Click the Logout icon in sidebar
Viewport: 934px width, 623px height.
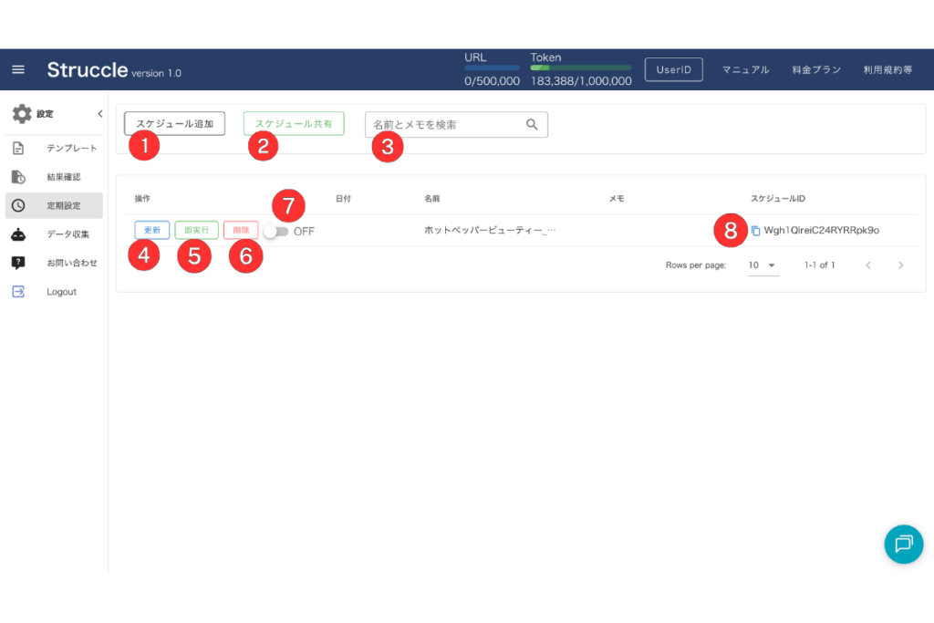(18, 292)
